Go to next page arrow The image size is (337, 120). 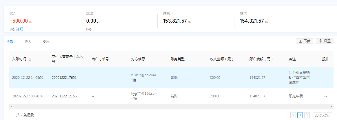pos(307,115)
